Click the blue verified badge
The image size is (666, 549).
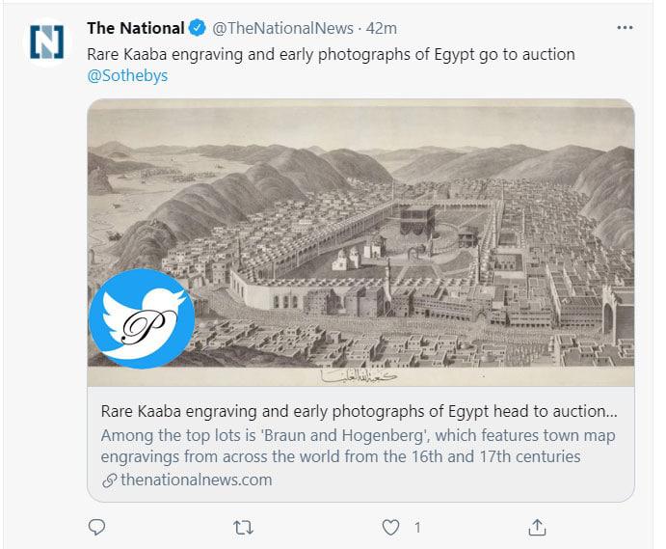pos(198,28)
